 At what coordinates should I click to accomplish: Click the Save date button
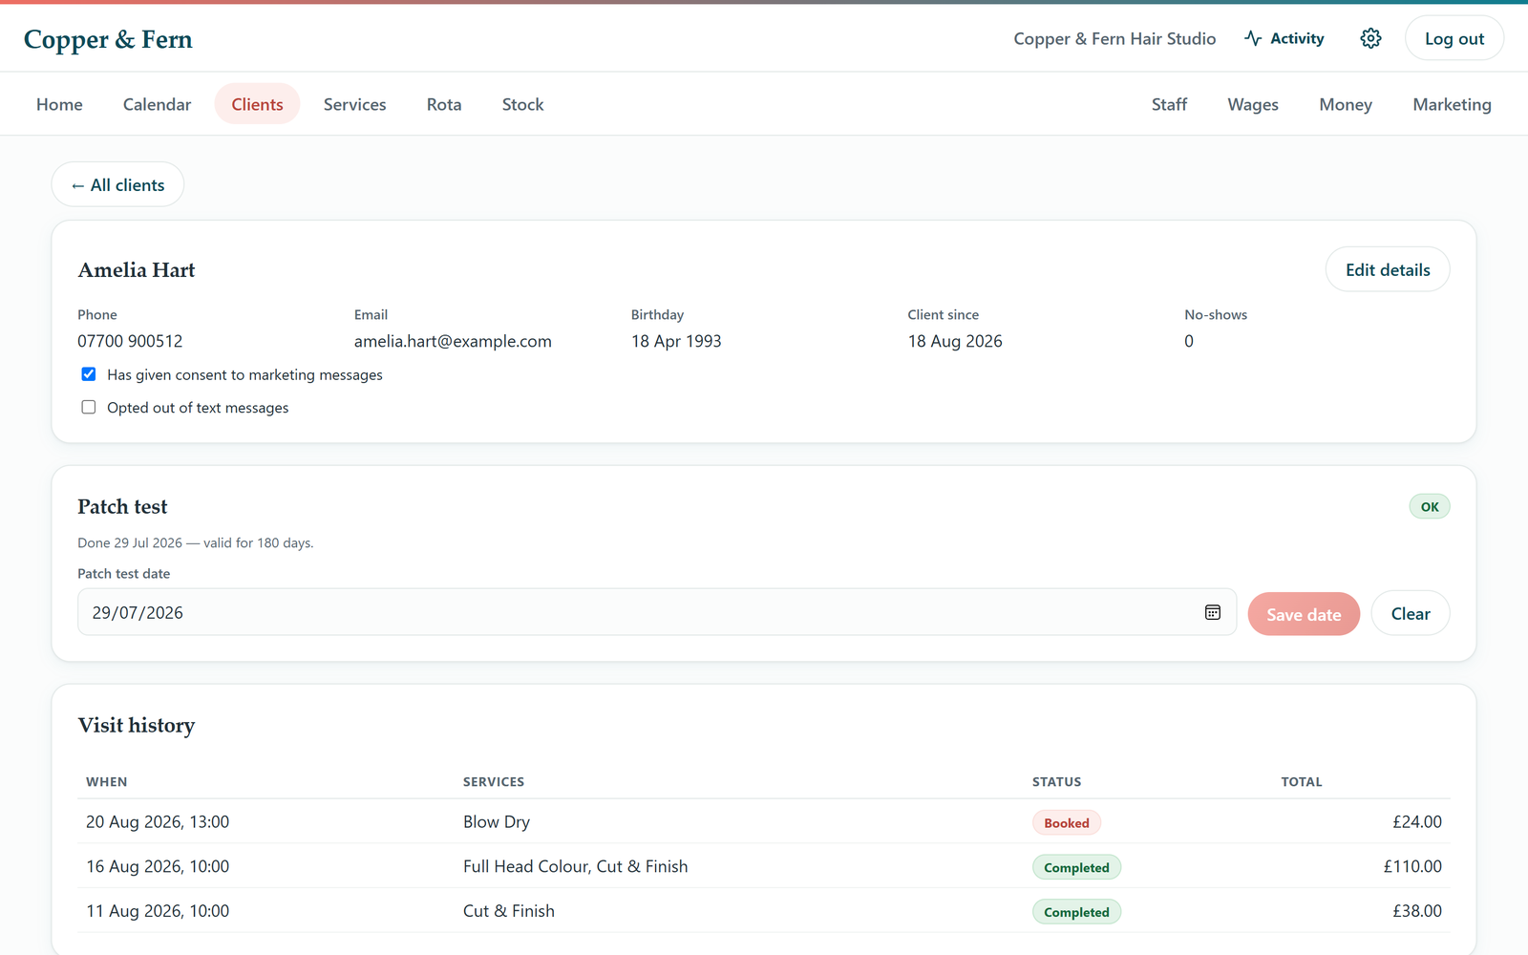point(1304,614)
